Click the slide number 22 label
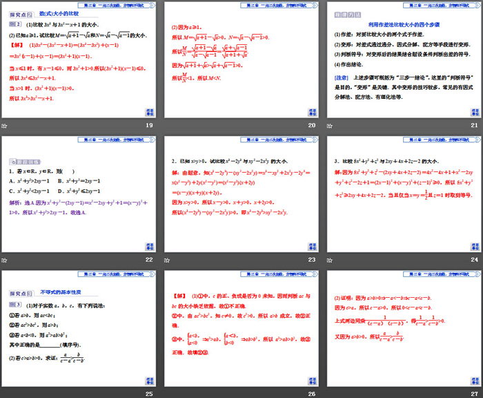 pos(148,260)
